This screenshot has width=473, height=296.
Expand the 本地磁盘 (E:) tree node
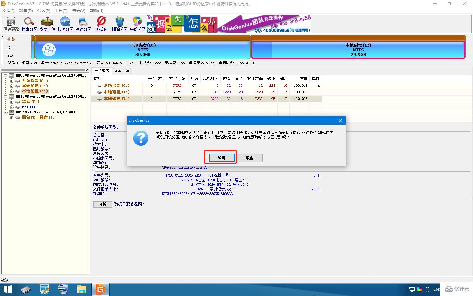click(x=11, y=91)
